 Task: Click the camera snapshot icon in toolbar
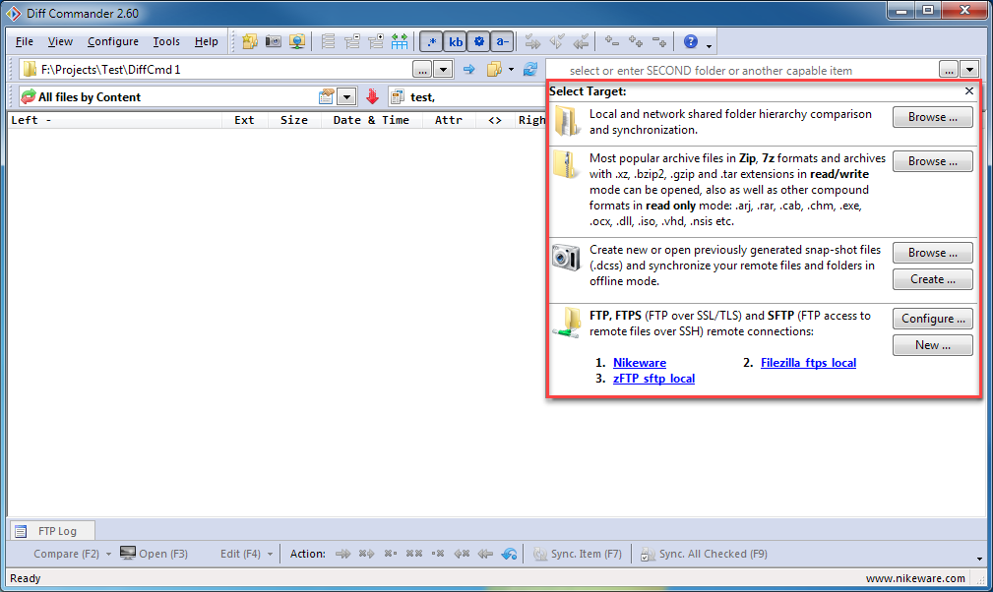click(274, 41)
